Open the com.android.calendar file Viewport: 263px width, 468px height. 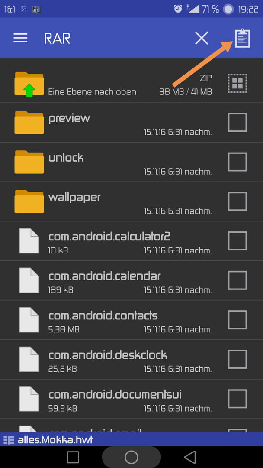[x=131, y=280]
